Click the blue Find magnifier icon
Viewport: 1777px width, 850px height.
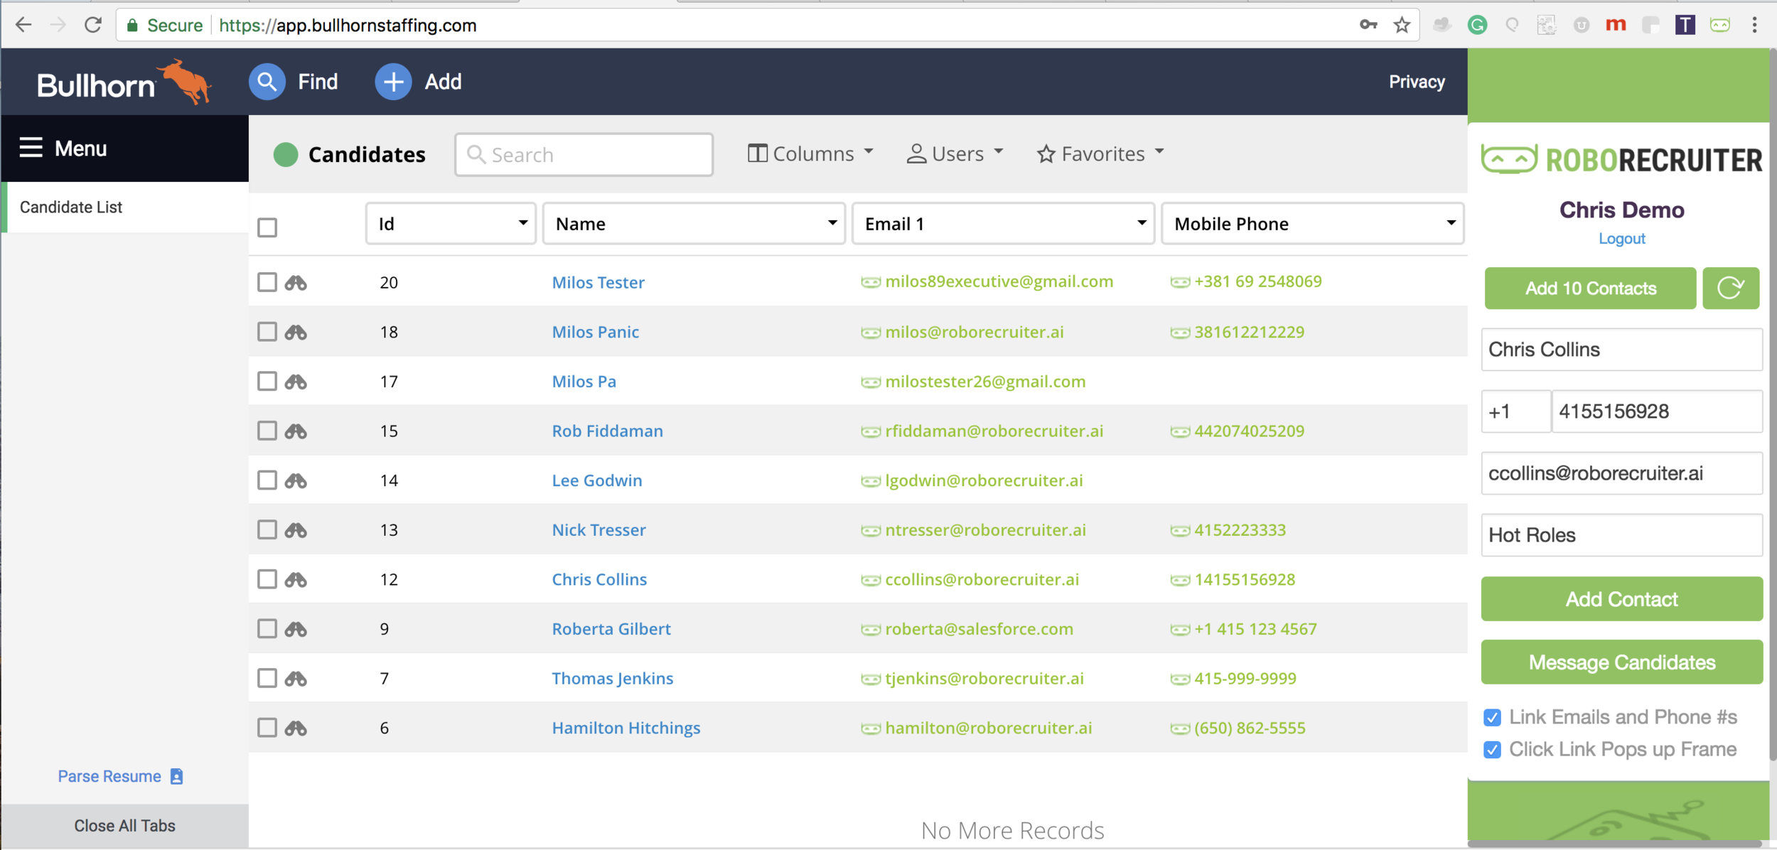[267, 82]
